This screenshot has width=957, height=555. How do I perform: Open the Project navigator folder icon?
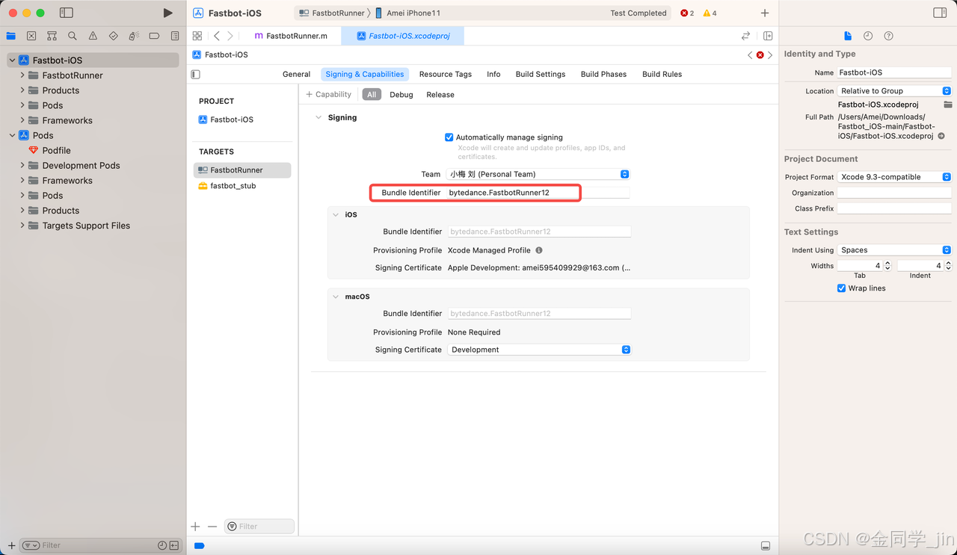[x=11, y=36]
